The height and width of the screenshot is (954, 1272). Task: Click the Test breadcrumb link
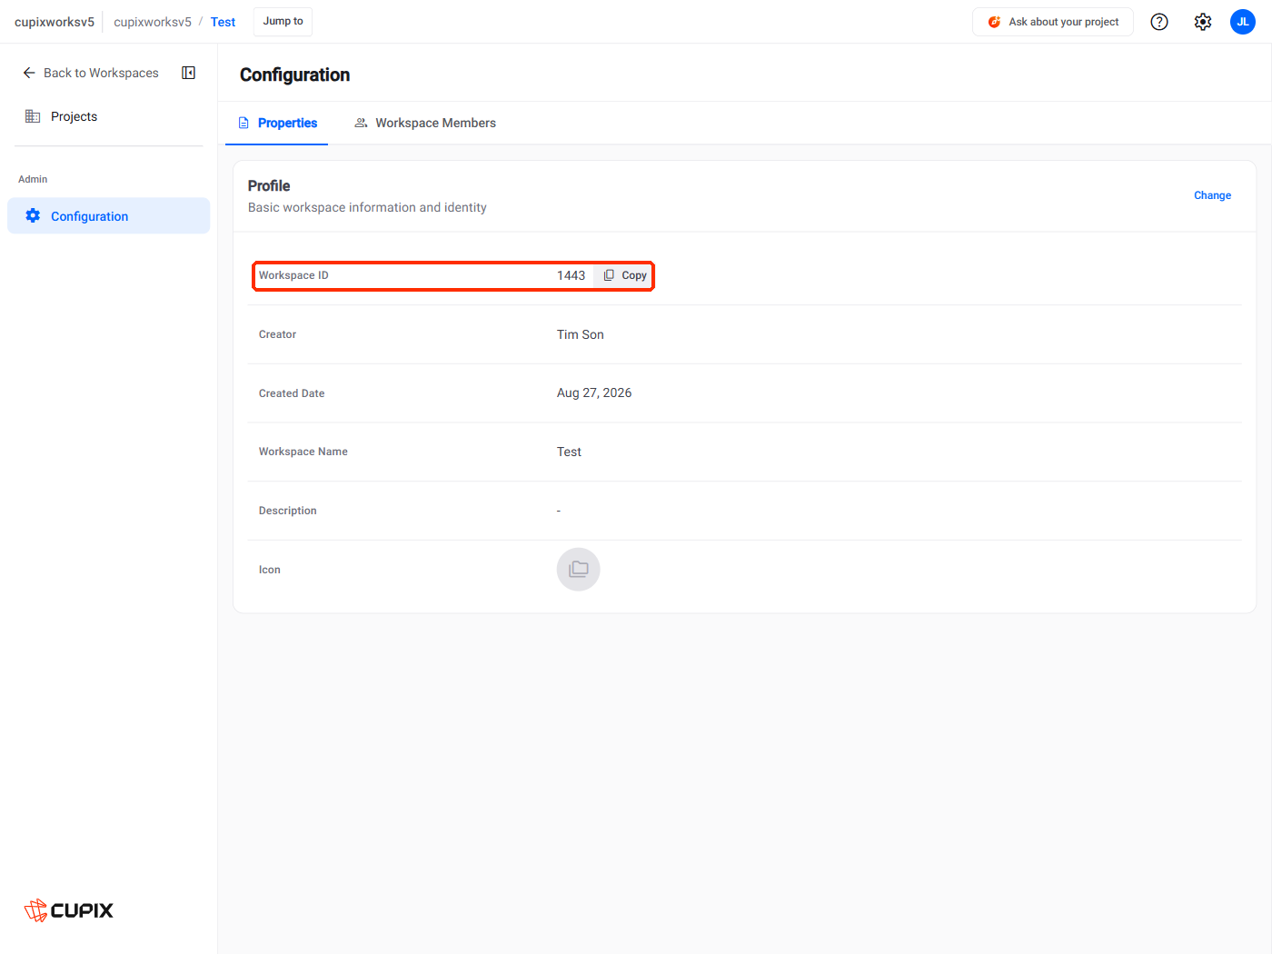coord(223,22)
